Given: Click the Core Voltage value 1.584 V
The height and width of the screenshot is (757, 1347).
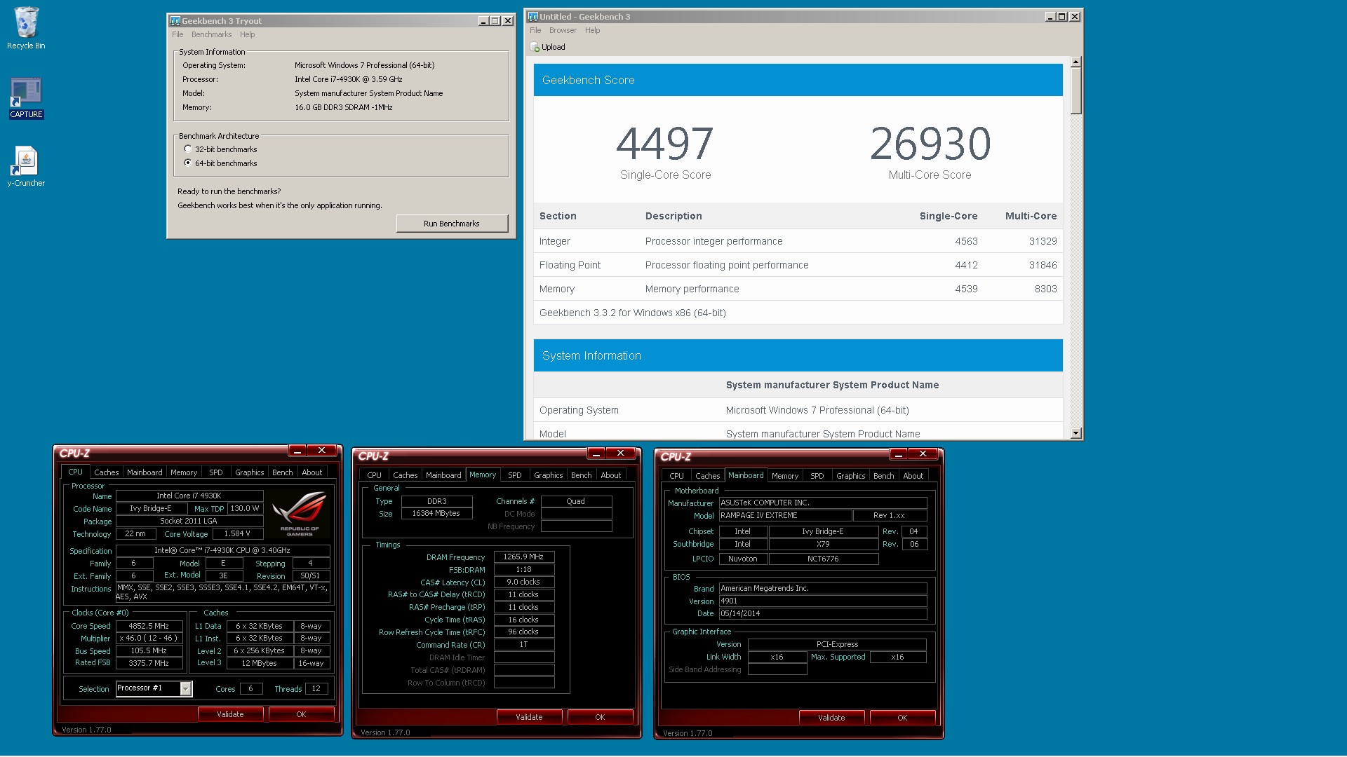Looking at the screenshot, I should 237,533.
